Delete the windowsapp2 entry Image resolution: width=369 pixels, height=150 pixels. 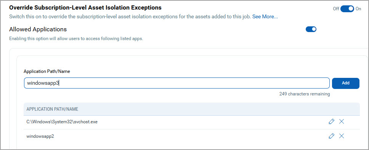(342, 136)
